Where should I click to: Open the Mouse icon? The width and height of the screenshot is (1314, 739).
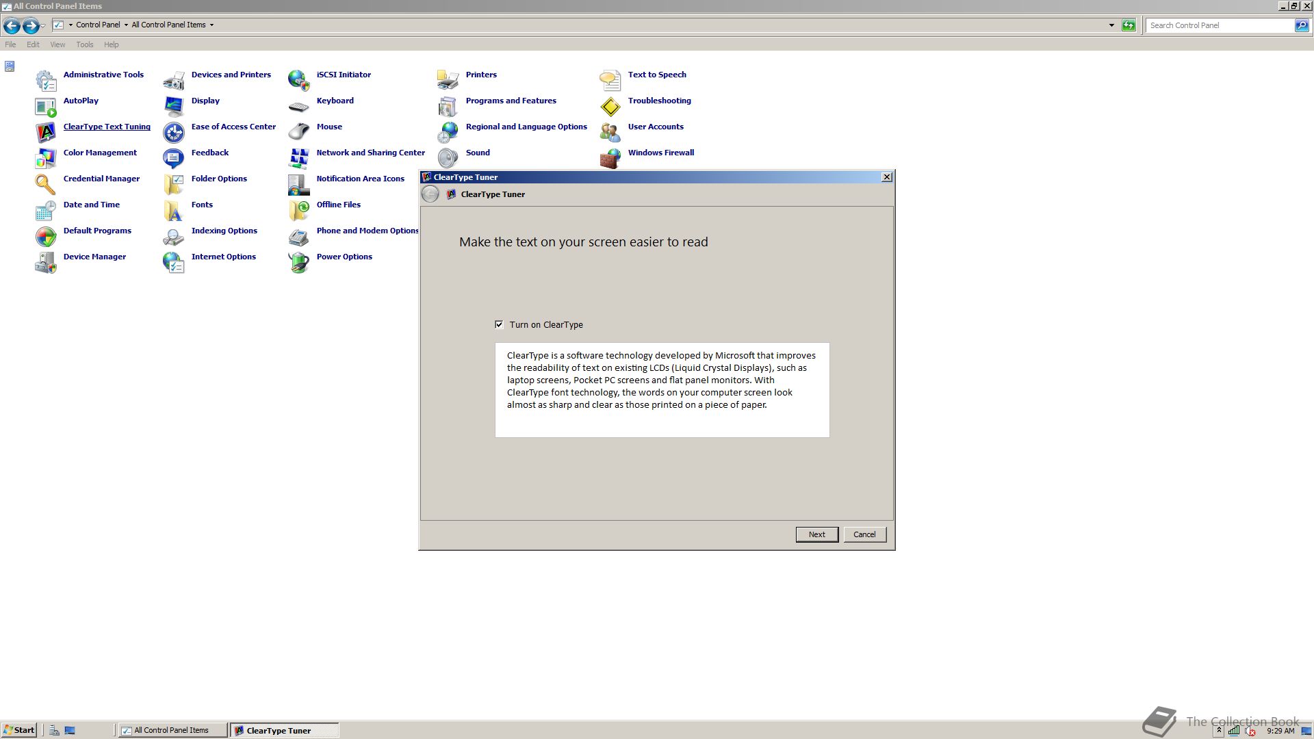click(x=299, y=133)
